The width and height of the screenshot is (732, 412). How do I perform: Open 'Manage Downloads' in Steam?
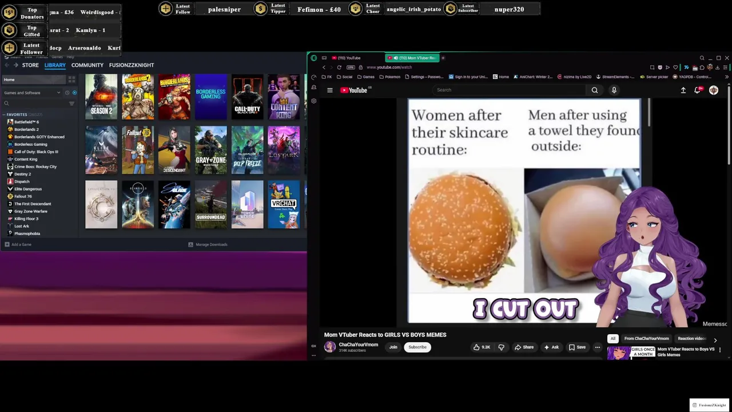[208, 244]
